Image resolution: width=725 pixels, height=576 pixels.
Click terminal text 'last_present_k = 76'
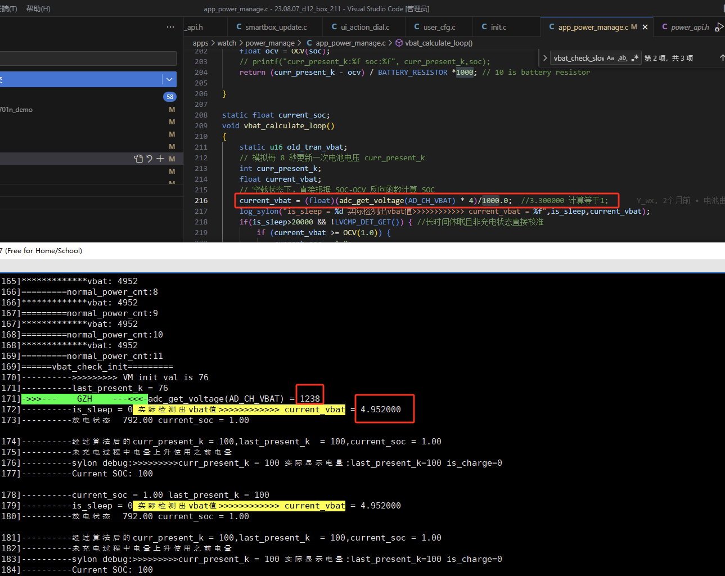(x=120, y=388)
